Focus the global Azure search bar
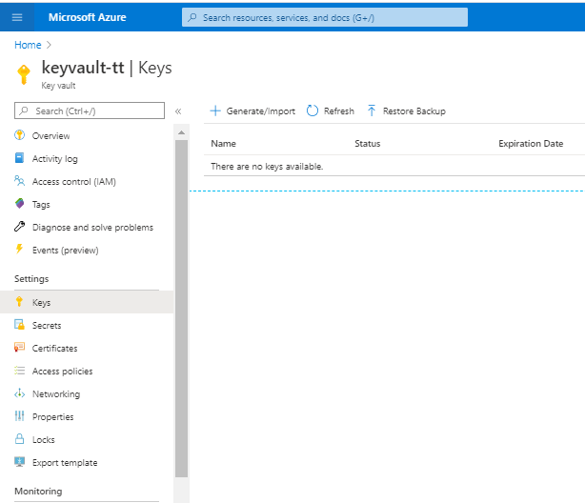Screen dimensions: 585x503 tap(324, 17)
